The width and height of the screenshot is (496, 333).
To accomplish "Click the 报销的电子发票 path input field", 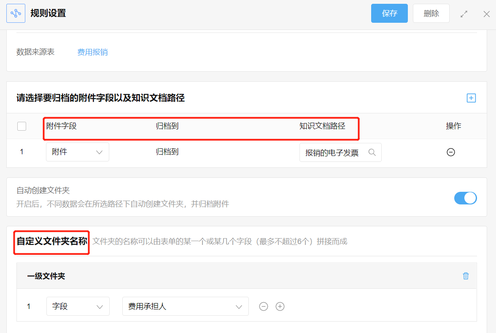I will pos(340,153).
